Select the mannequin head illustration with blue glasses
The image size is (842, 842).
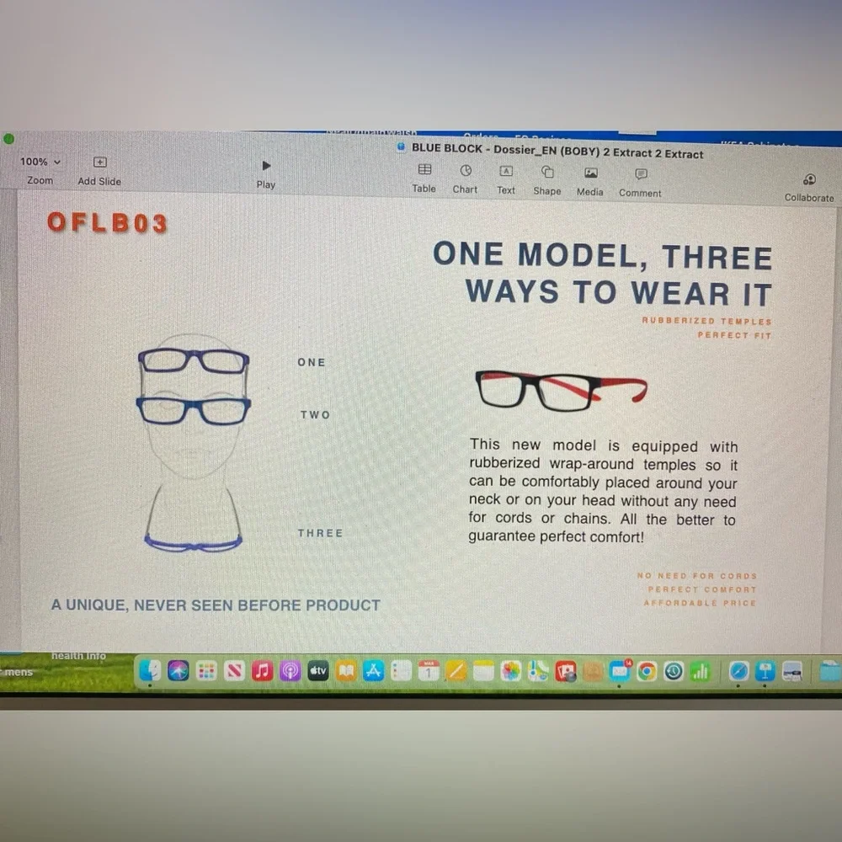pyautogui.click(x=194, y=443)
